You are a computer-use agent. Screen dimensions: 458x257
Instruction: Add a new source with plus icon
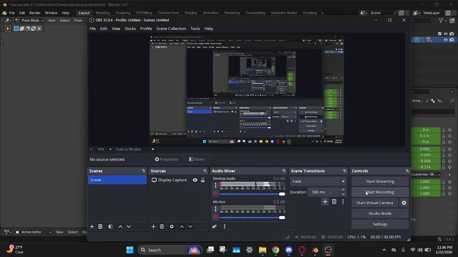click(153, 227)
